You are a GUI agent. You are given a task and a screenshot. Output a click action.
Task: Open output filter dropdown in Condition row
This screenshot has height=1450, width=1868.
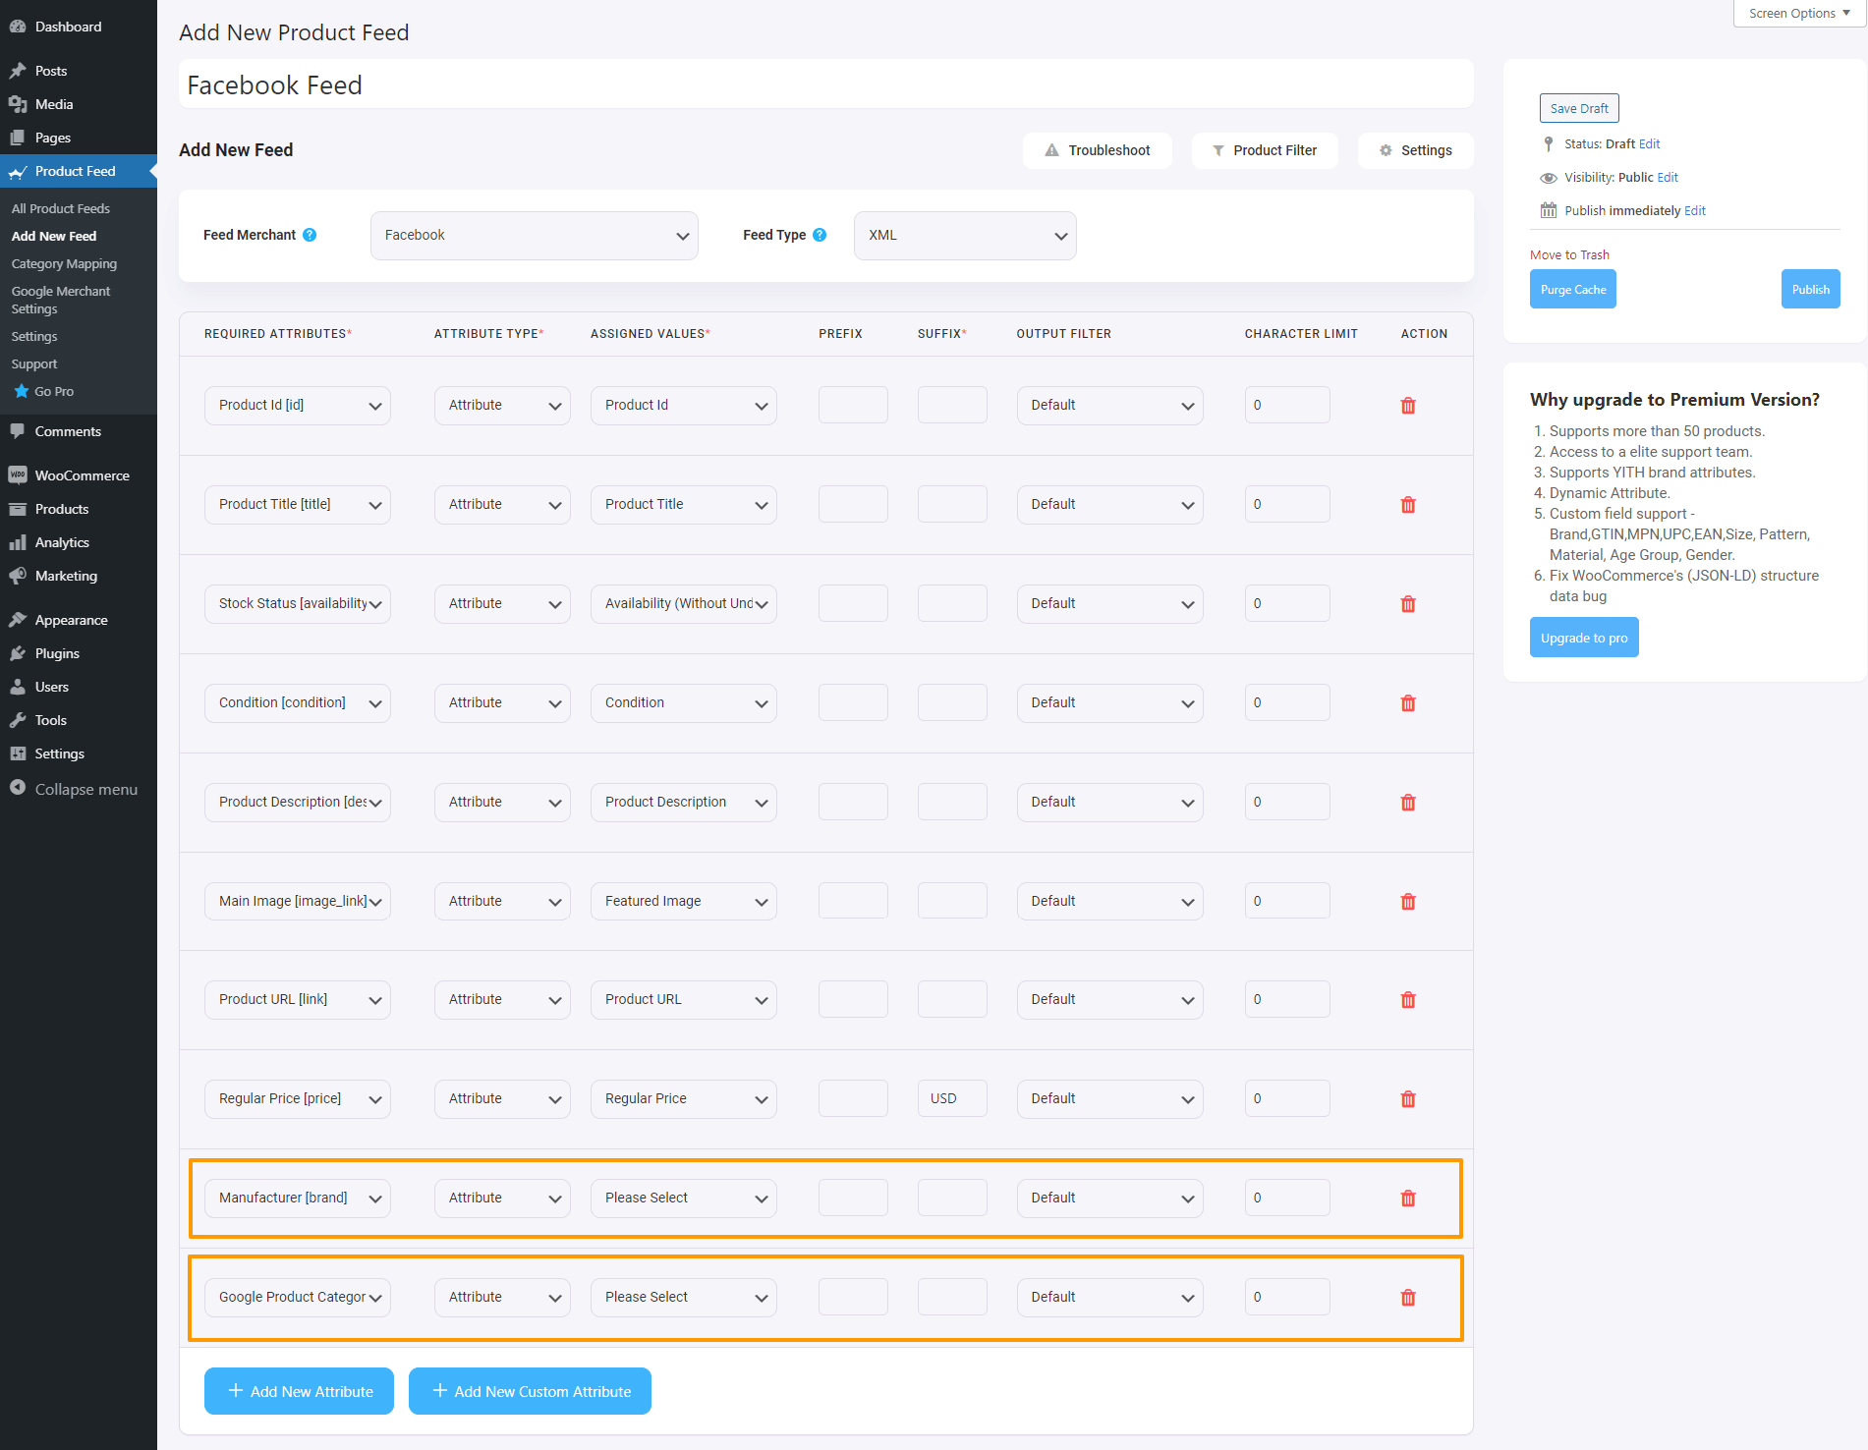tap(1110, 703)
